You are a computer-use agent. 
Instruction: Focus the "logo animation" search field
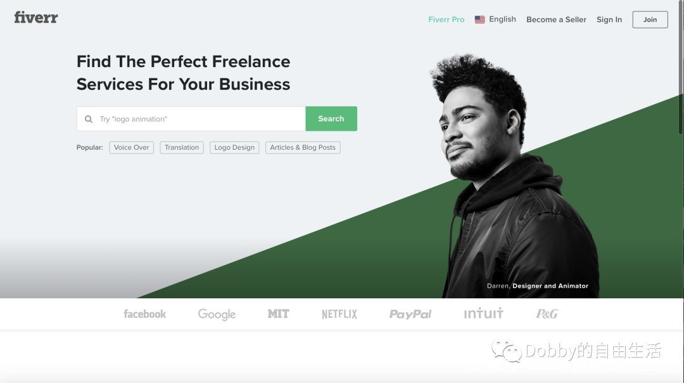point(191,119)
